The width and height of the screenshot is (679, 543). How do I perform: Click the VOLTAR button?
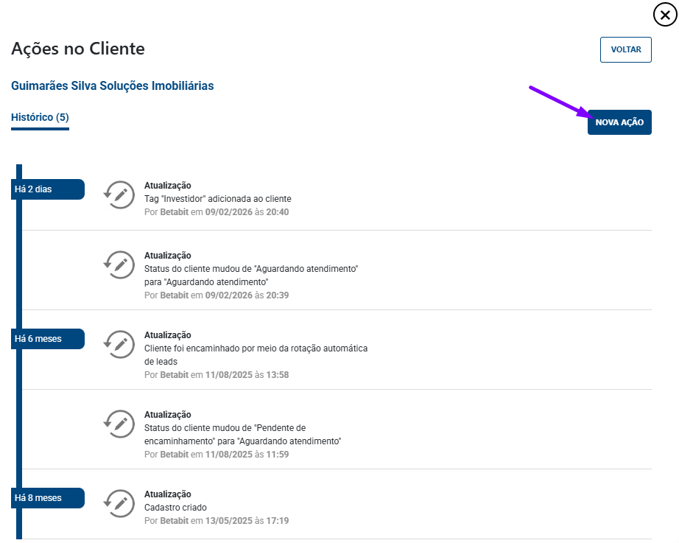point(625,50)
